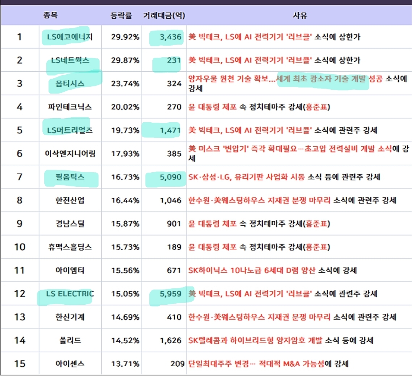
Task: Select stock name LS머트리얼즈
Action: tap(69, 130)
